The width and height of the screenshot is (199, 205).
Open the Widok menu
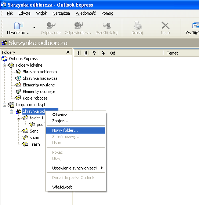[x=41, y=13]
